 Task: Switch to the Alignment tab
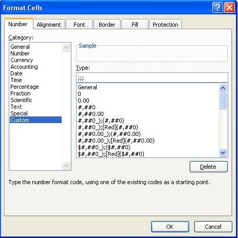pos(49,25)
